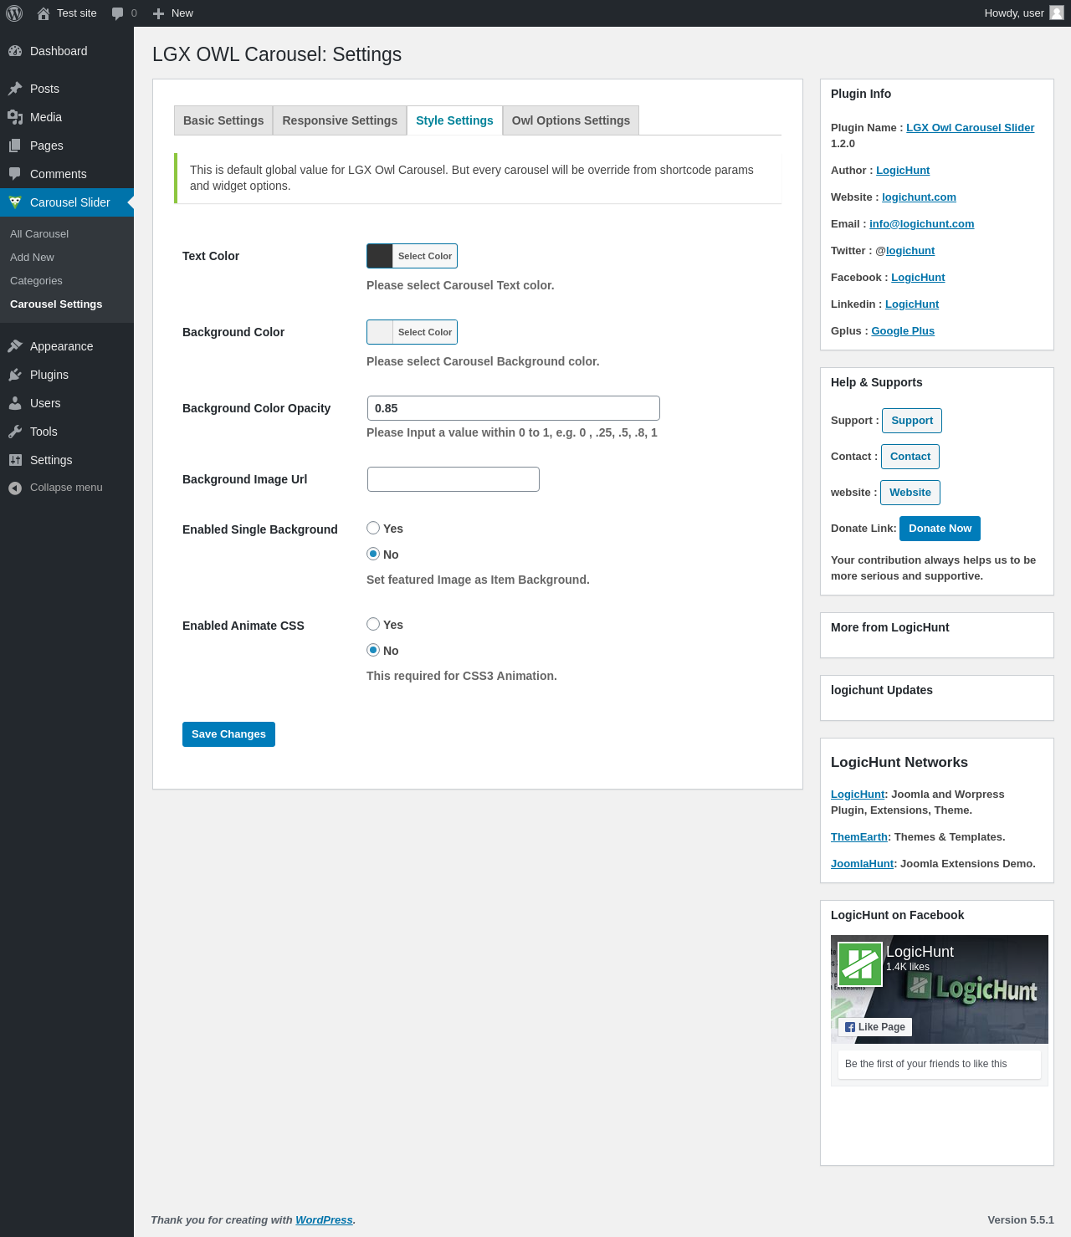Open the Background Color swatch picker
This screenshot has width=1071, height=1237.
(x=412, y=332)
